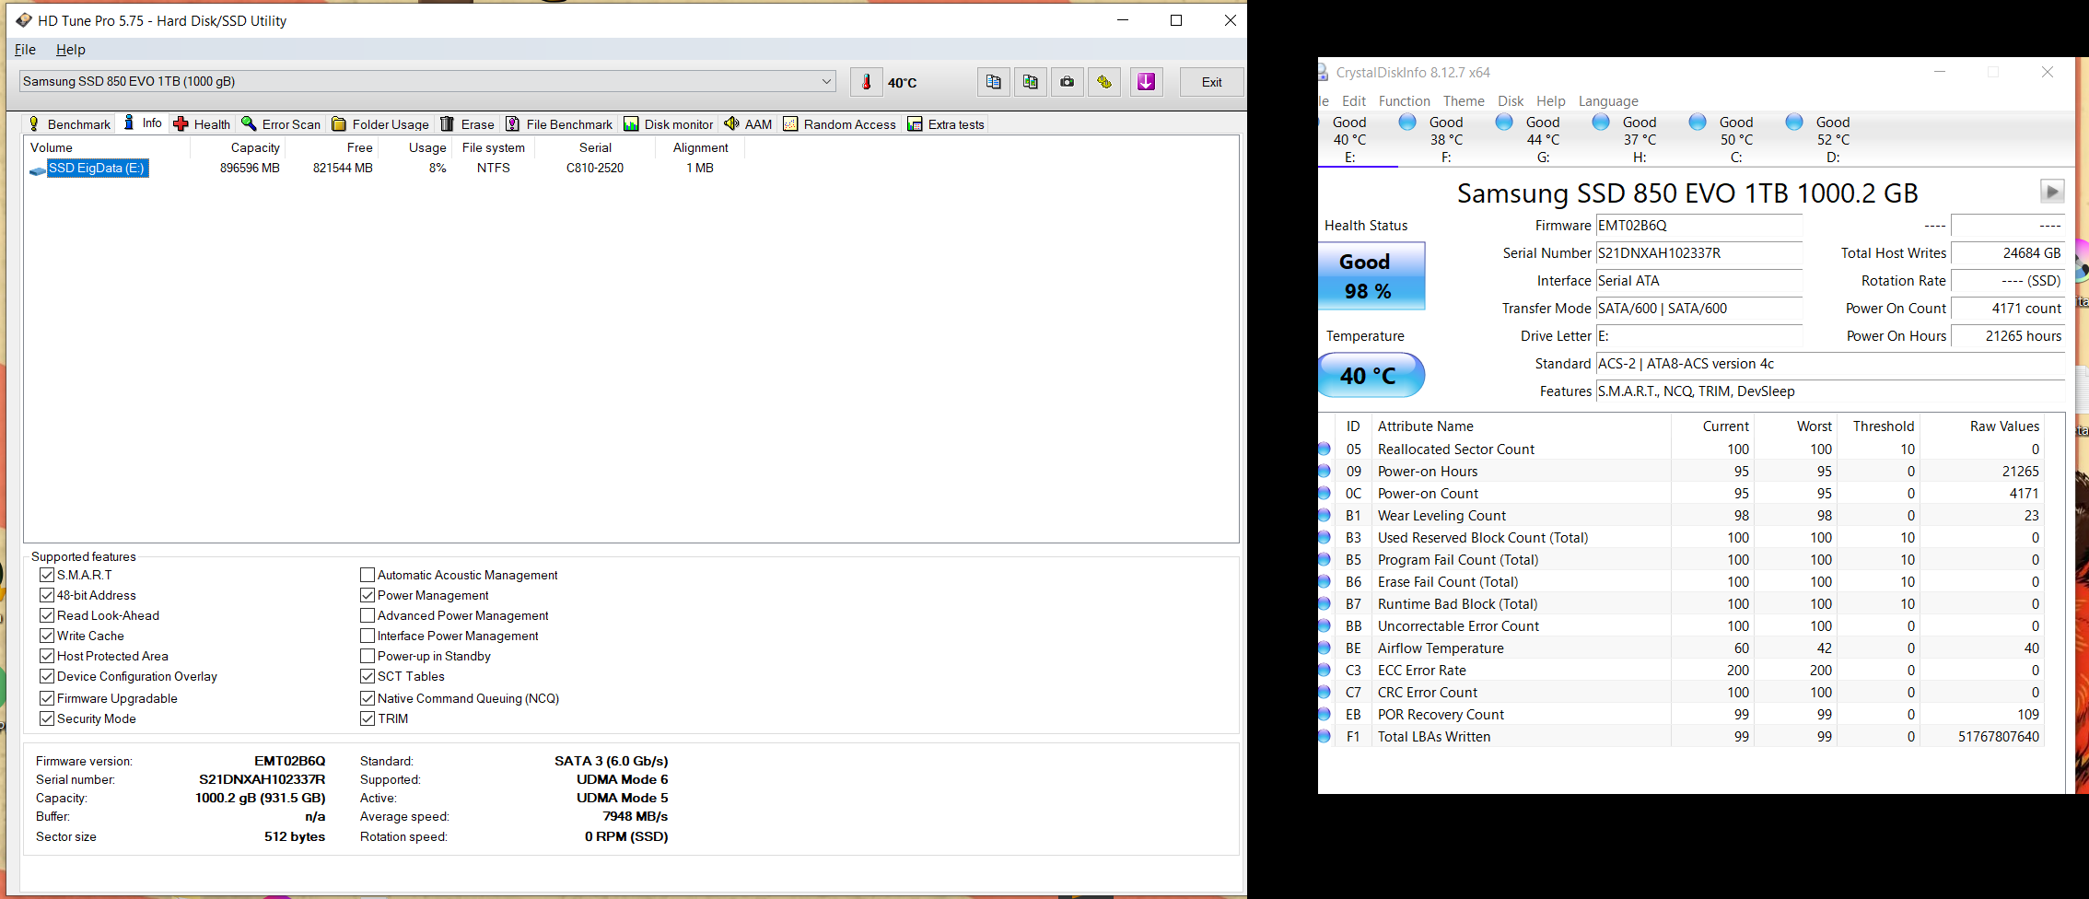Toggle the TRIM checkbox
This screenshot has width=2089, height=899.
click(x=368, y=718)
